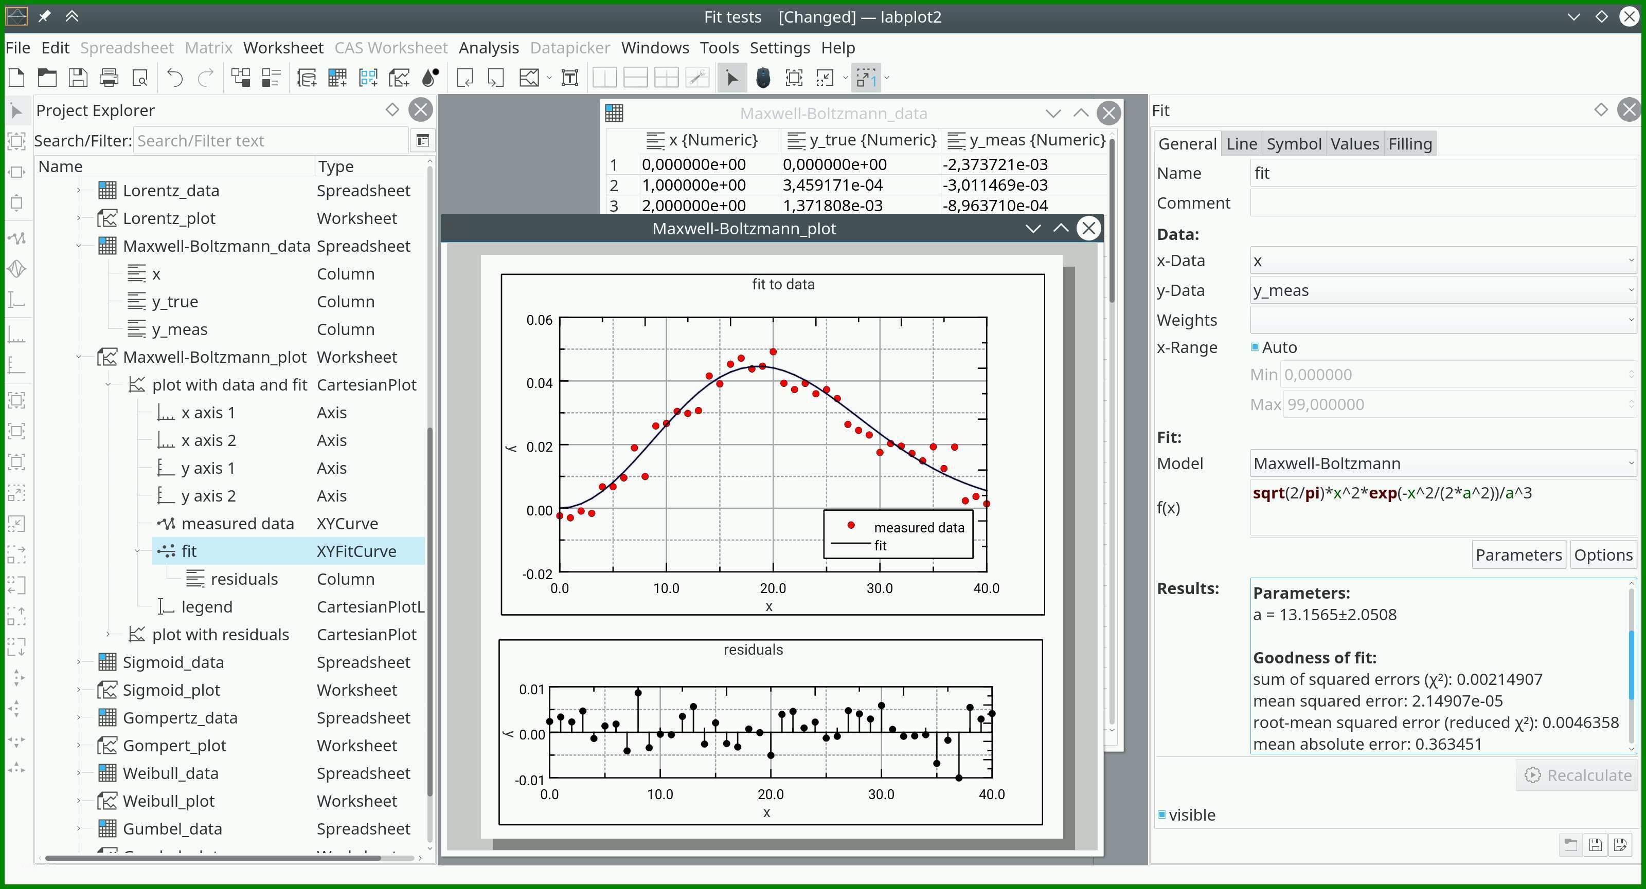Click the load template icon in Fit panel

tap(1570, 845)
